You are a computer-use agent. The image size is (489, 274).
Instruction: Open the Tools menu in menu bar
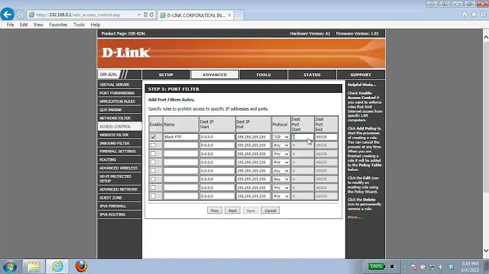(79, 24)
